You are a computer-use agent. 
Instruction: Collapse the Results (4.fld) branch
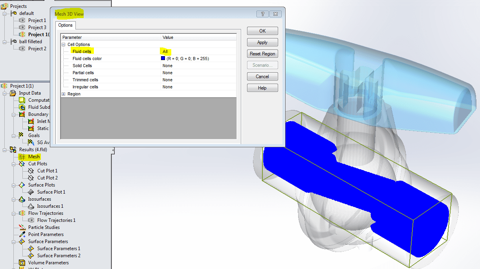point(5,150)
